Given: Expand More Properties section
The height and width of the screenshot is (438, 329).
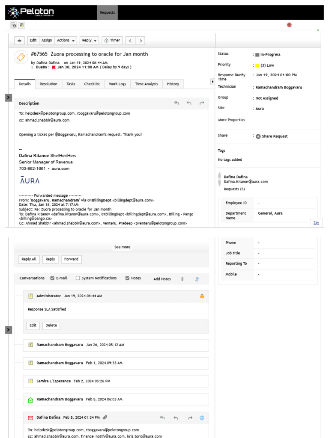Looking at the screenshot, I should click(x=231, y=120).
